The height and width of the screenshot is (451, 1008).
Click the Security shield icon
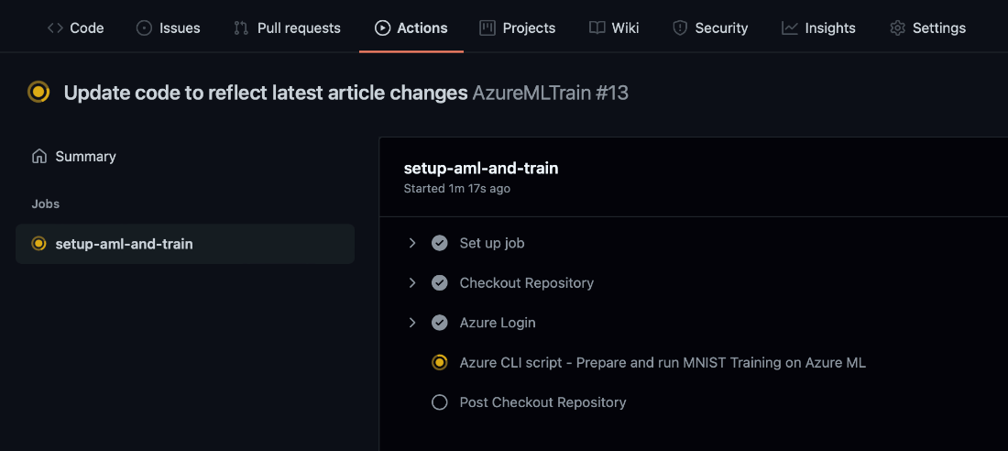point(680,27)
